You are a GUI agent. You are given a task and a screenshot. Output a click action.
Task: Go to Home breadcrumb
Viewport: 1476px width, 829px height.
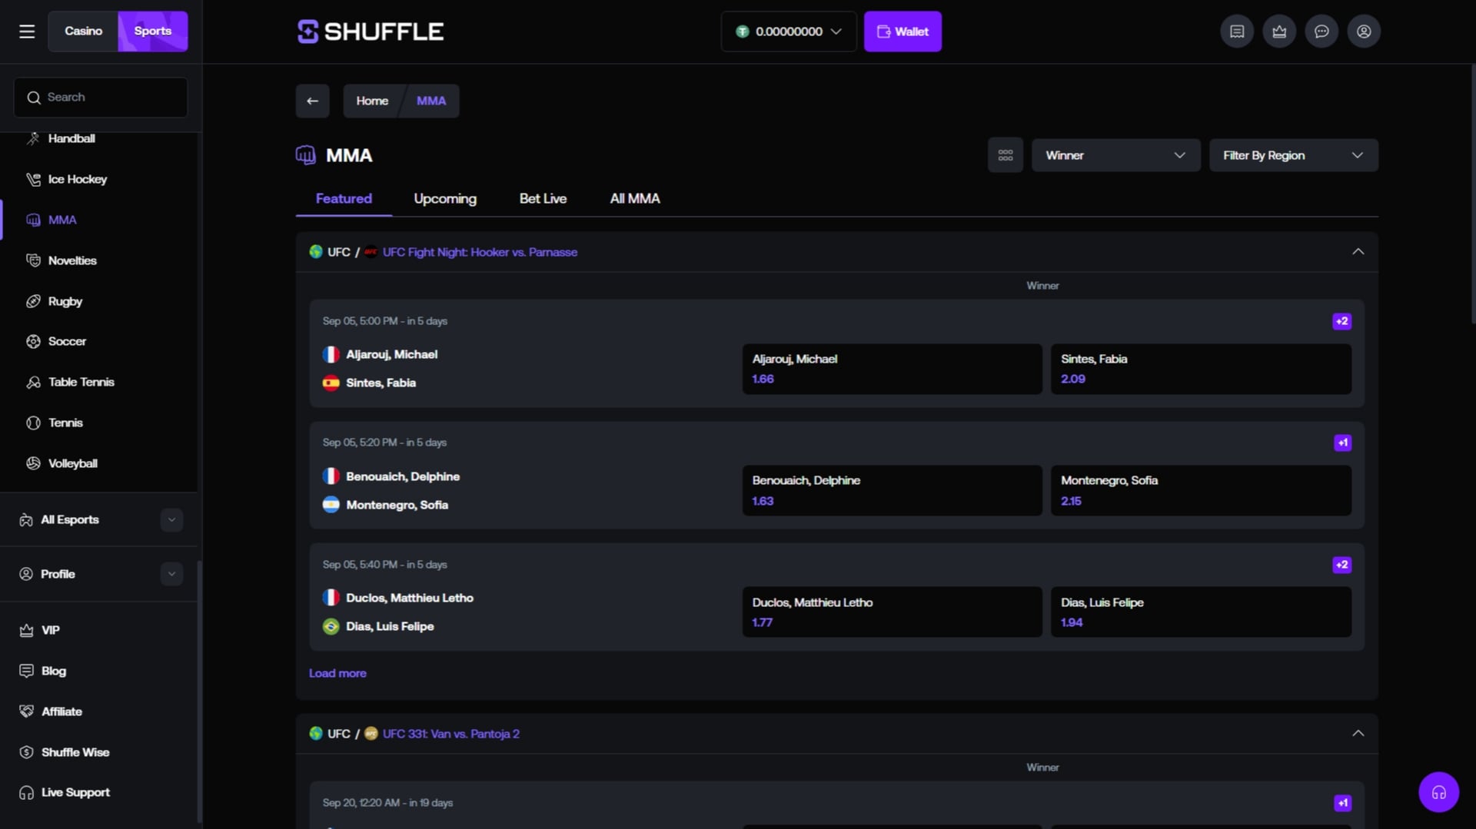click(x=372, y=101)
